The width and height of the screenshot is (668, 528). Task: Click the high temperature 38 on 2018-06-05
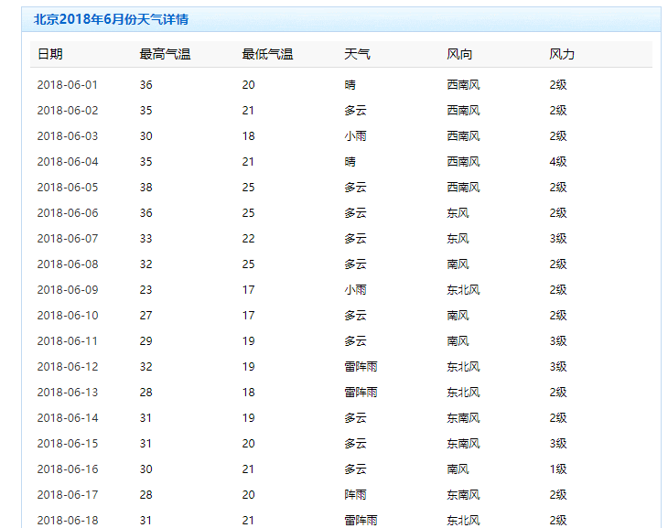(x=145, y=188)
